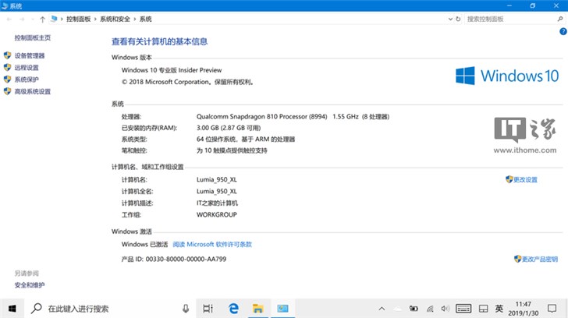Click Change settings (更改设置) link

click(x=525, y=180)
